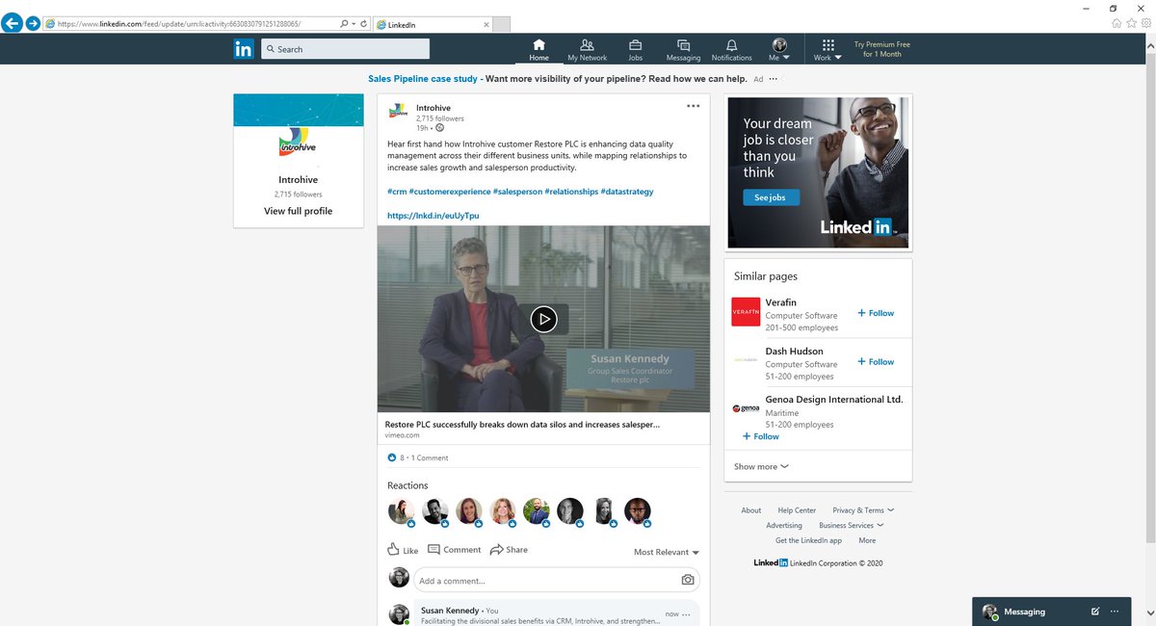Click the browser refresh icon
Screen dimensions: 1156x626
pos(362,23)
